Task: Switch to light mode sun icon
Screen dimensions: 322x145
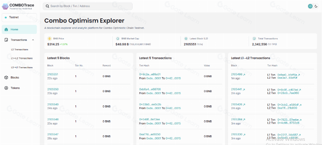Action: [x=310, y=6]
